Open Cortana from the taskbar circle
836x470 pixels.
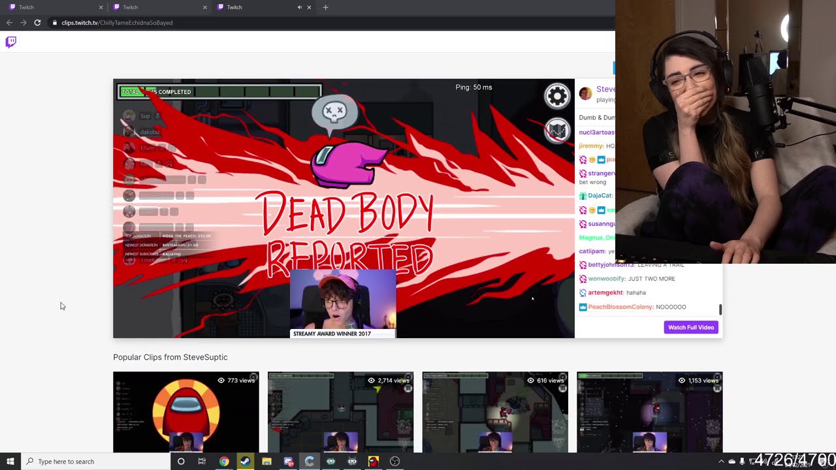pos(181,462)
